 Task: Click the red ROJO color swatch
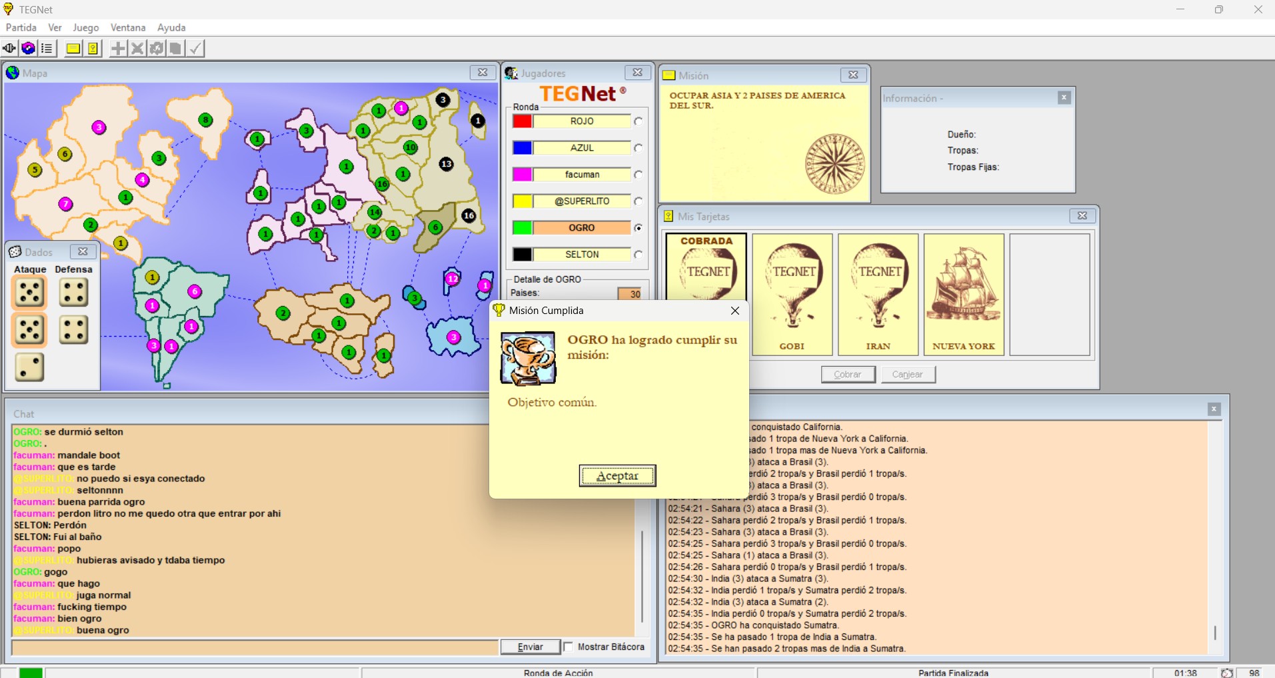(x=522, y=121)
